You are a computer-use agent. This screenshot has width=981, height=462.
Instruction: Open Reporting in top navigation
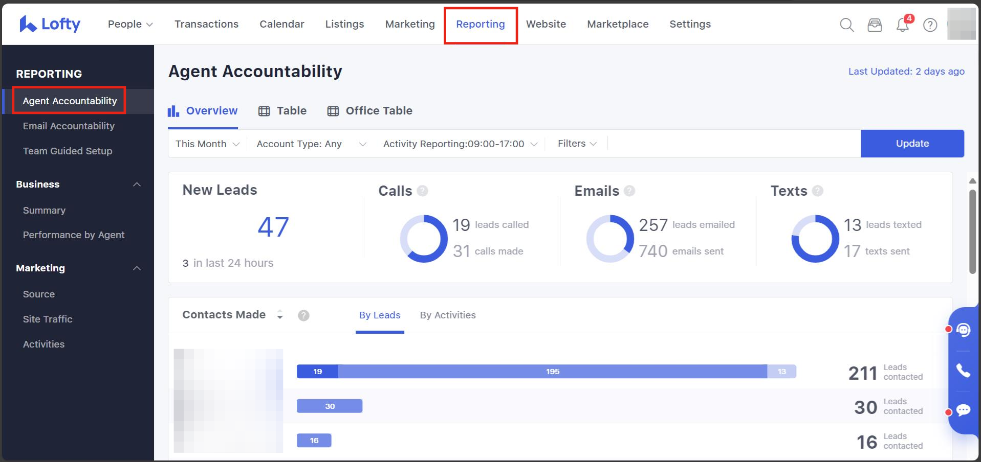click(481, 24)
